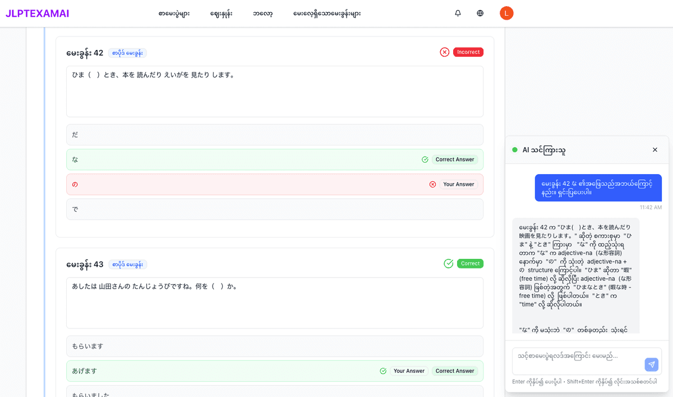Click the Correct badge on question 43

point(470,263)
